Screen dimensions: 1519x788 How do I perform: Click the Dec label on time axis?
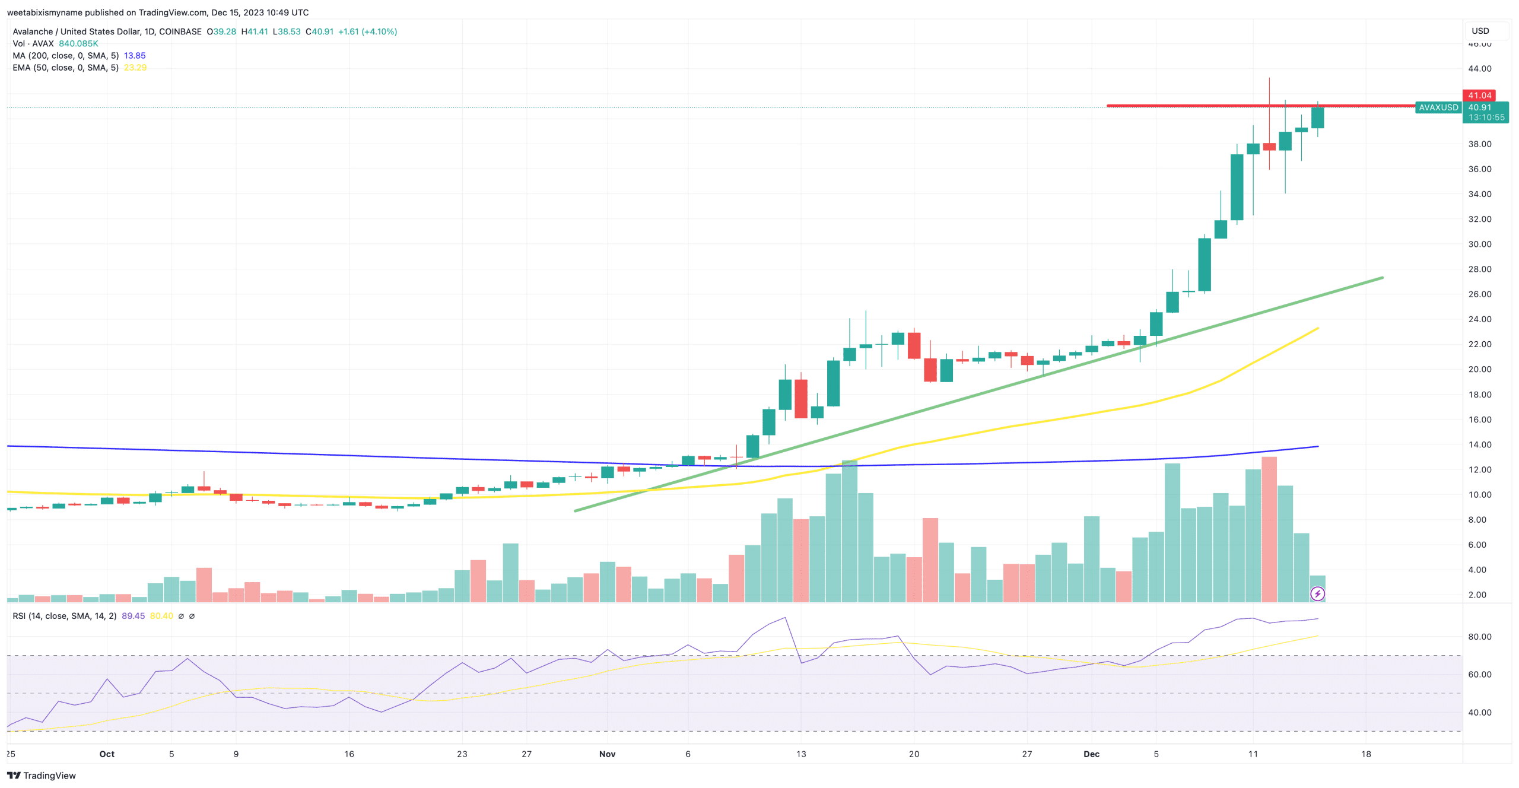[1091, 754]
